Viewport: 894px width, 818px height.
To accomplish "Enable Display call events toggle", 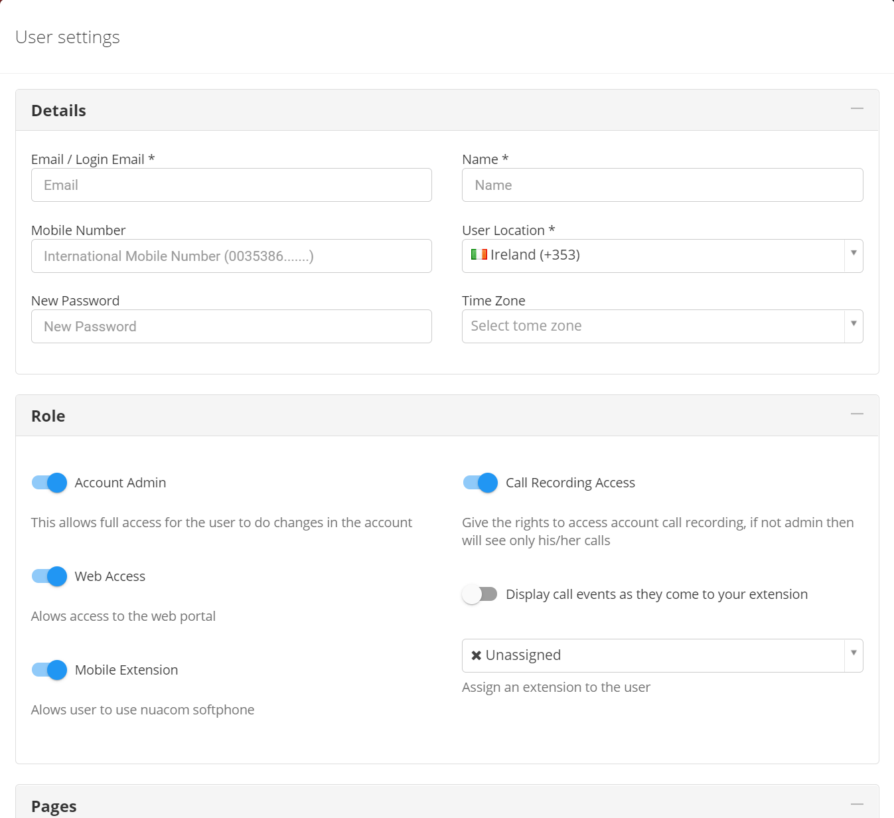I will (x=480, y=594).
